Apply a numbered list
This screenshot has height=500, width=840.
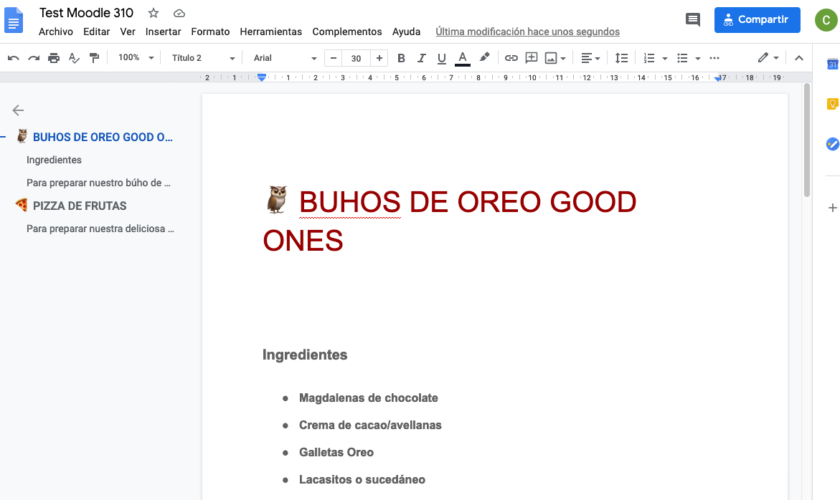649,58
